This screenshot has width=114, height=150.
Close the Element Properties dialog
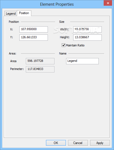pyautogui.click(x=108, y=3)
